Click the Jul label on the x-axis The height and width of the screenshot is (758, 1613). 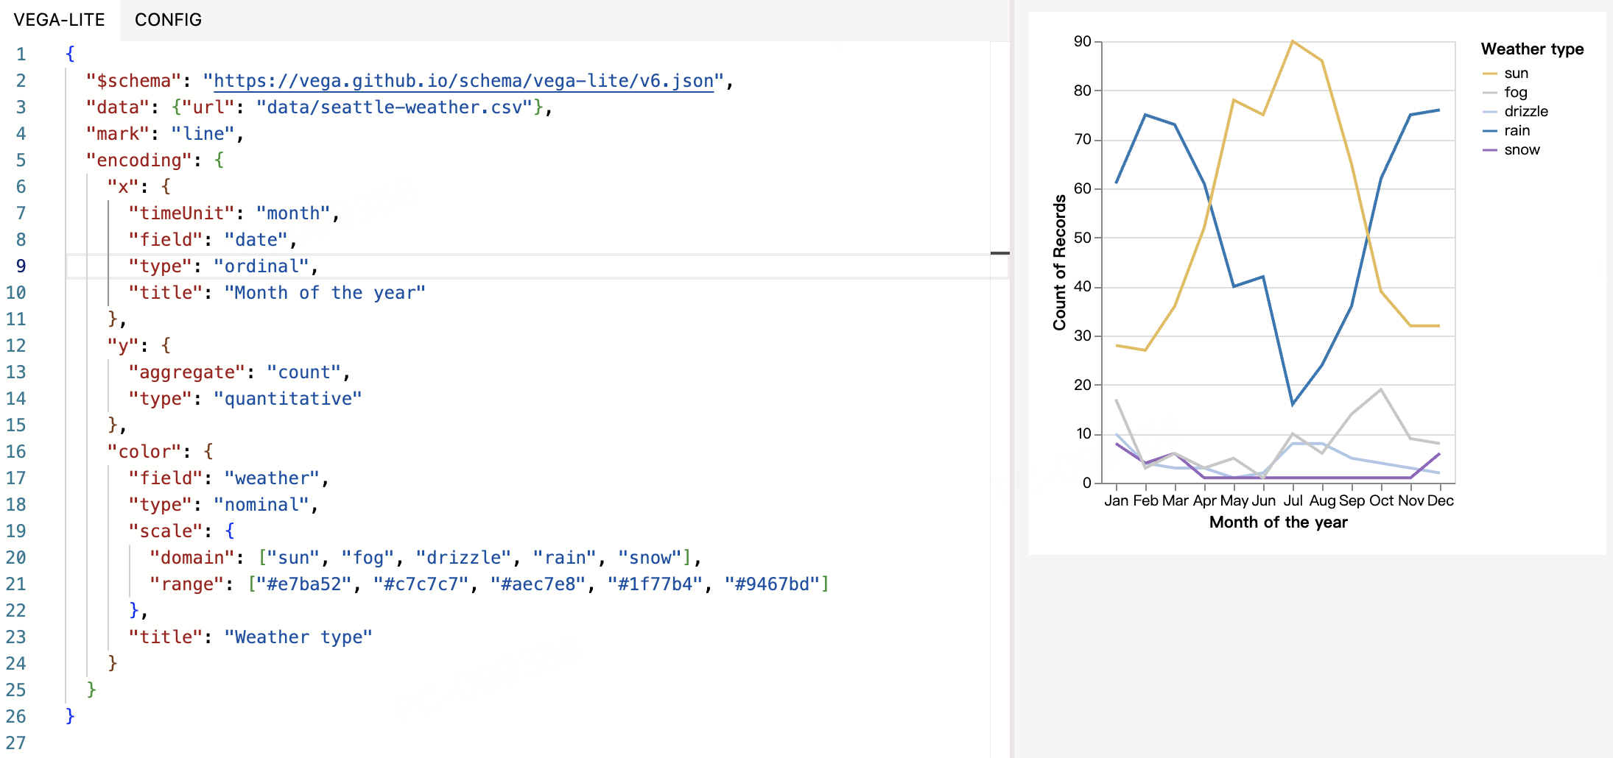click(x=1293, y=501)
